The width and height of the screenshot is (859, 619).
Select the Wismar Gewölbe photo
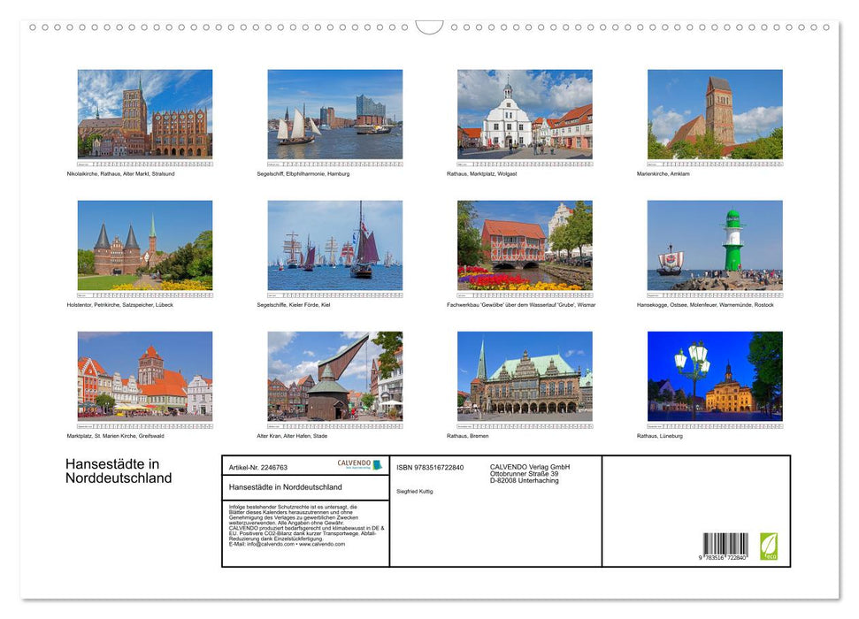[x=525, y=246]
